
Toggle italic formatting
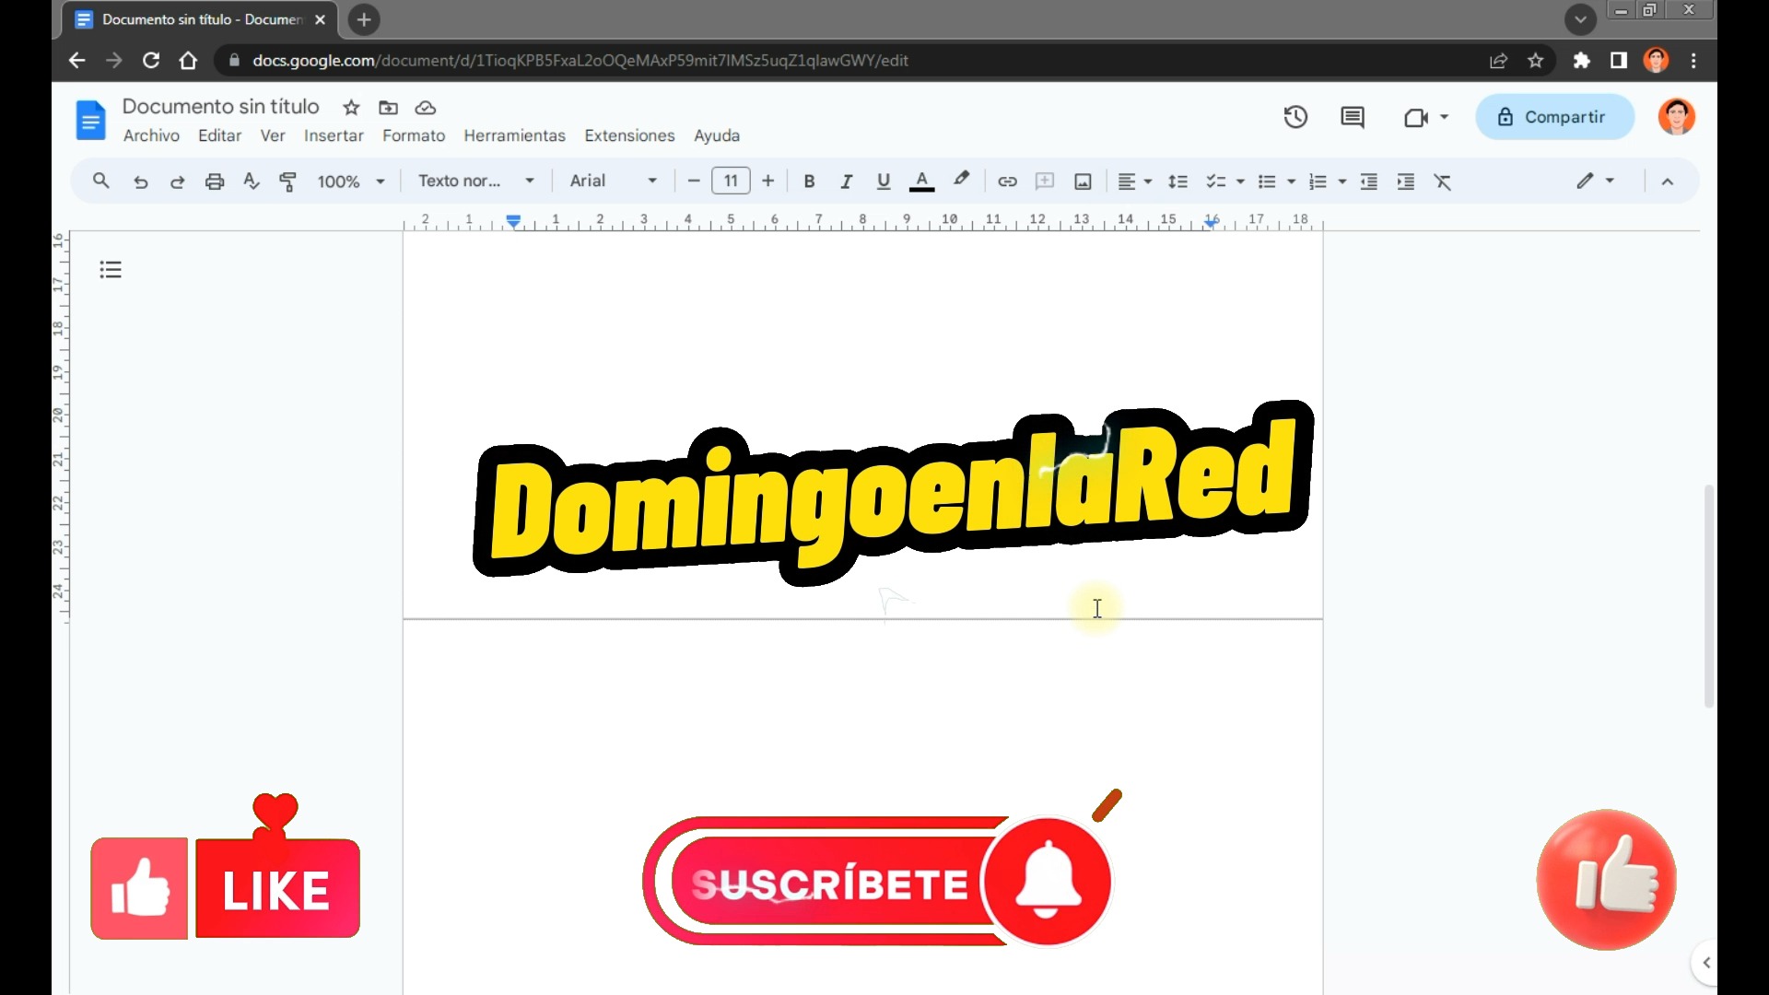pos(846,181)
